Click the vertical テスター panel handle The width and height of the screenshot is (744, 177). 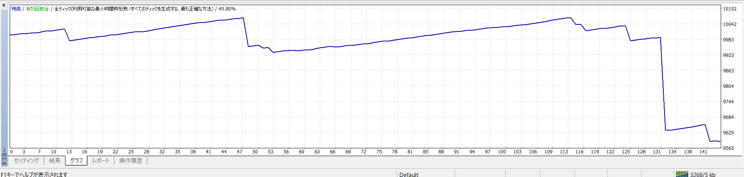pos(4,157)
